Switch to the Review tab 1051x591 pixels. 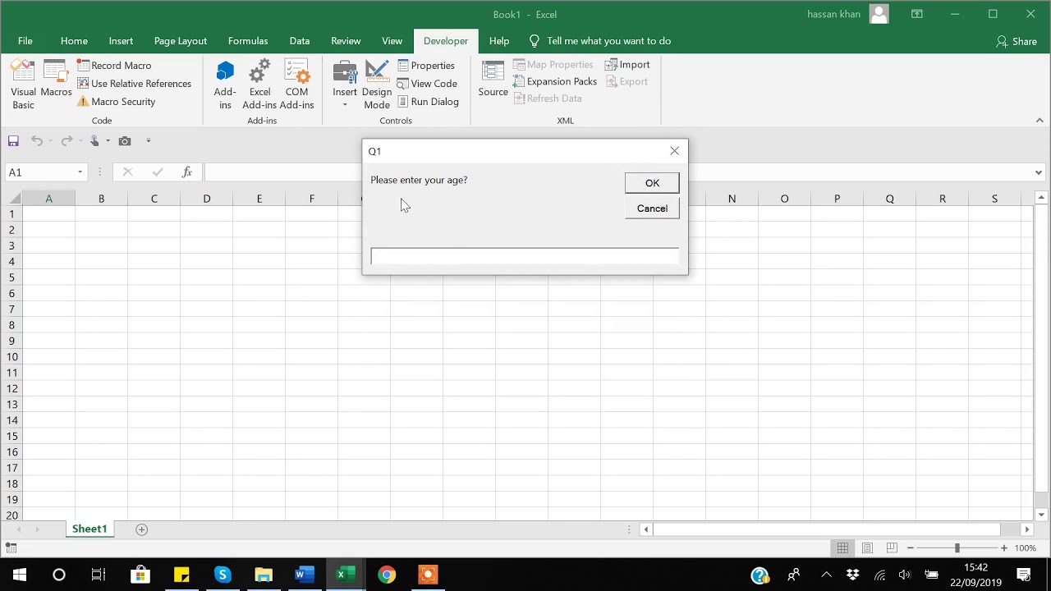point(346,40)
